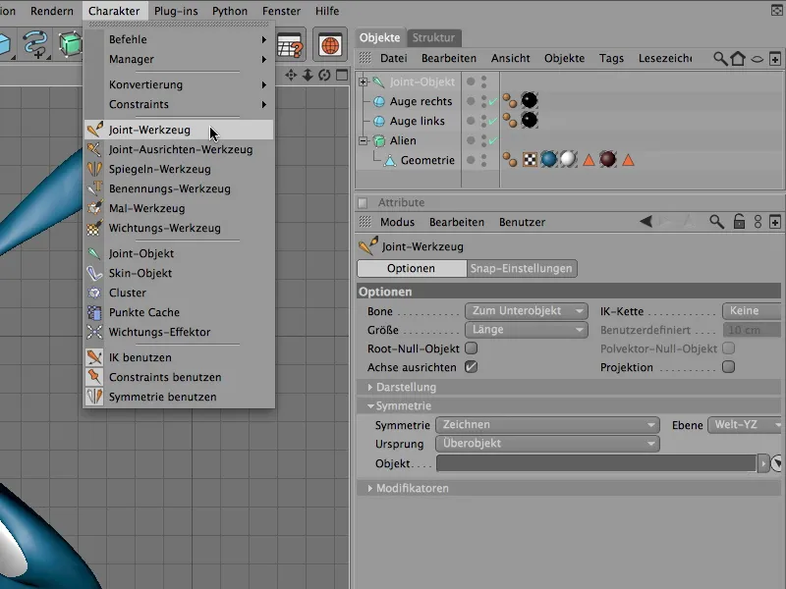The width and height of the screenshot is (786, 589).
Task: Click the Cluster icon in menu
Action: tap(94, 293)
